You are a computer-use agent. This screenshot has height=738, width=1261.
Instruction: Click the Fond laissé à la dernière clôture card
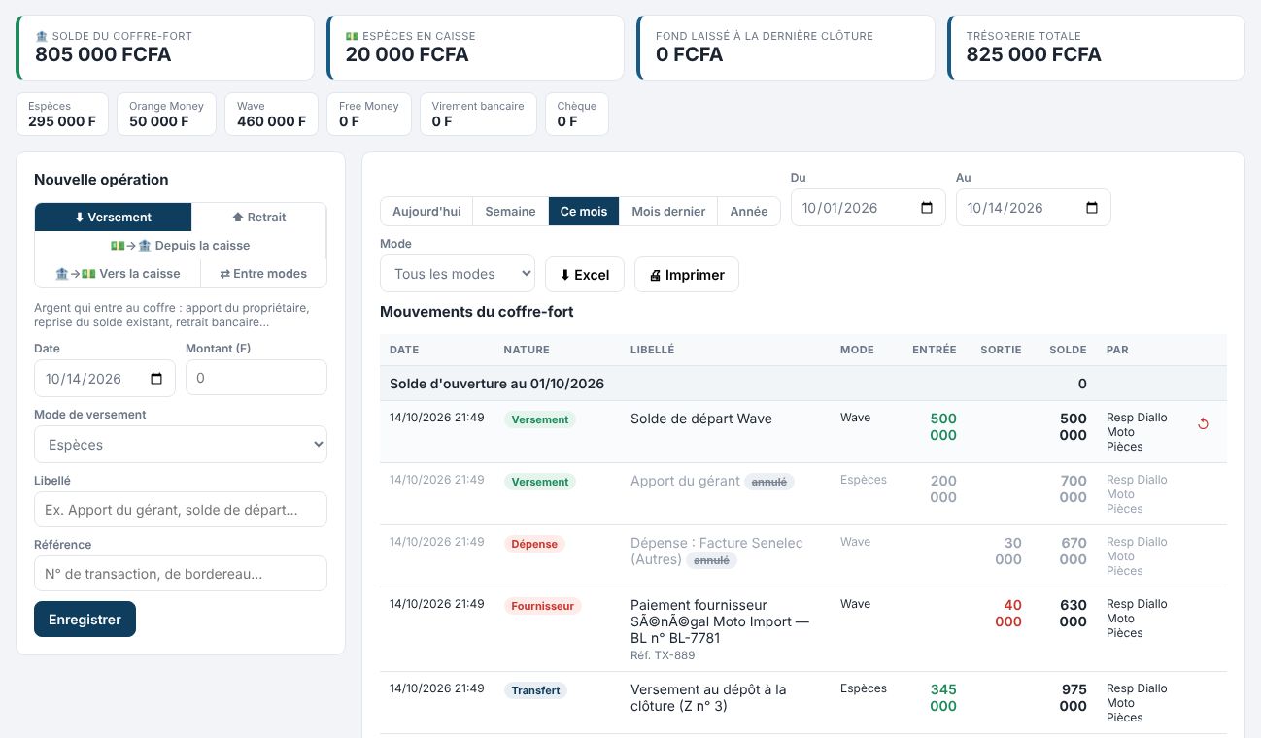[786, 47]
